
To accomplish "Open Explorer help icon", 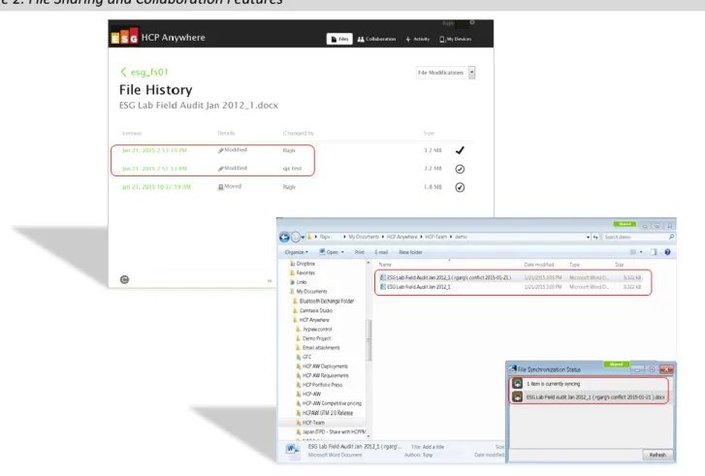I will [x=668, y=252].
